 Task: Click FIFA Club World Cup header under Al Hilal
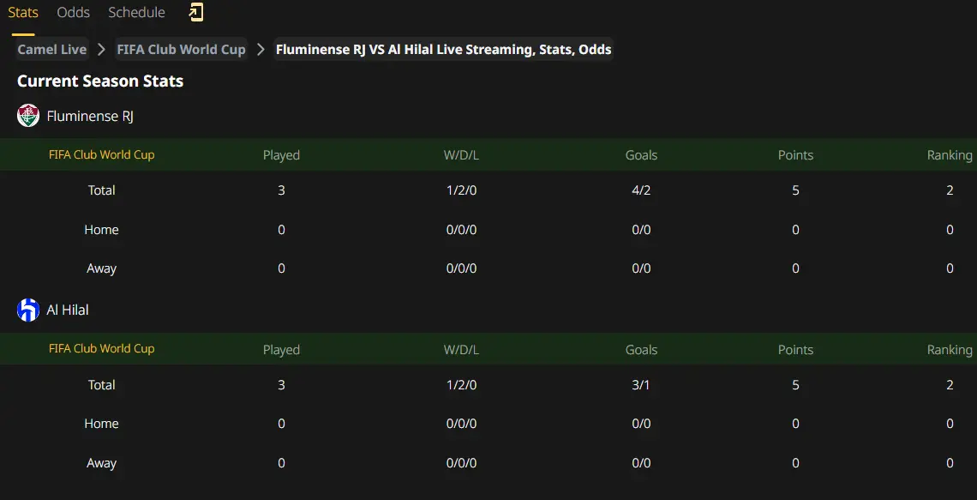[102, 348]
